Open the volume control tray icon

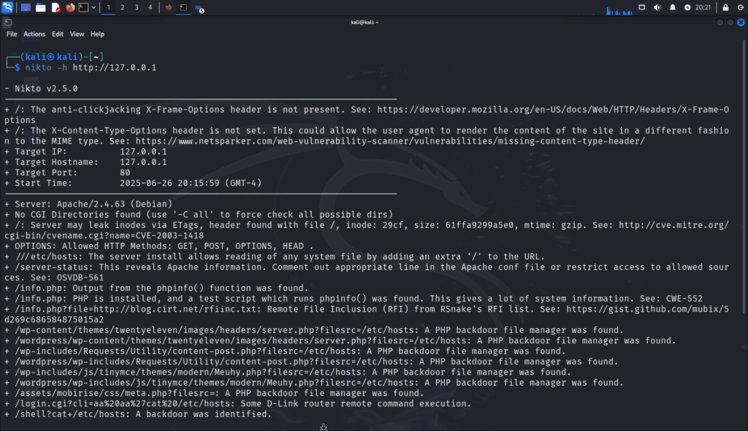pyautogui.click(x=657, y=7)
